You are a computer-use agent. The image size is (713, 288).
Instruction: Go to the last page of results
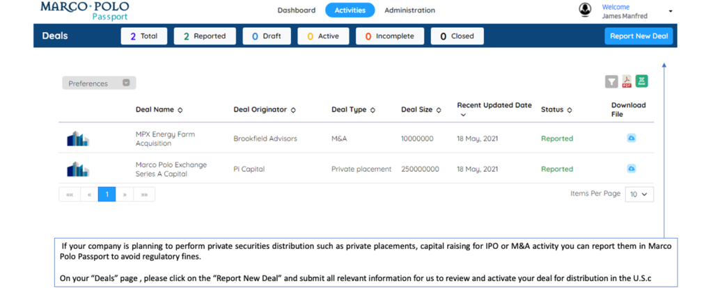pyautogui.click(x=144, y=195)
